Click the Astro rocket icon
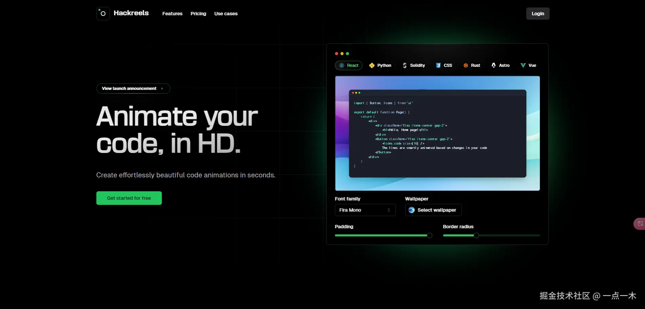The image size is (645, 309). click(x=494, y=65)
